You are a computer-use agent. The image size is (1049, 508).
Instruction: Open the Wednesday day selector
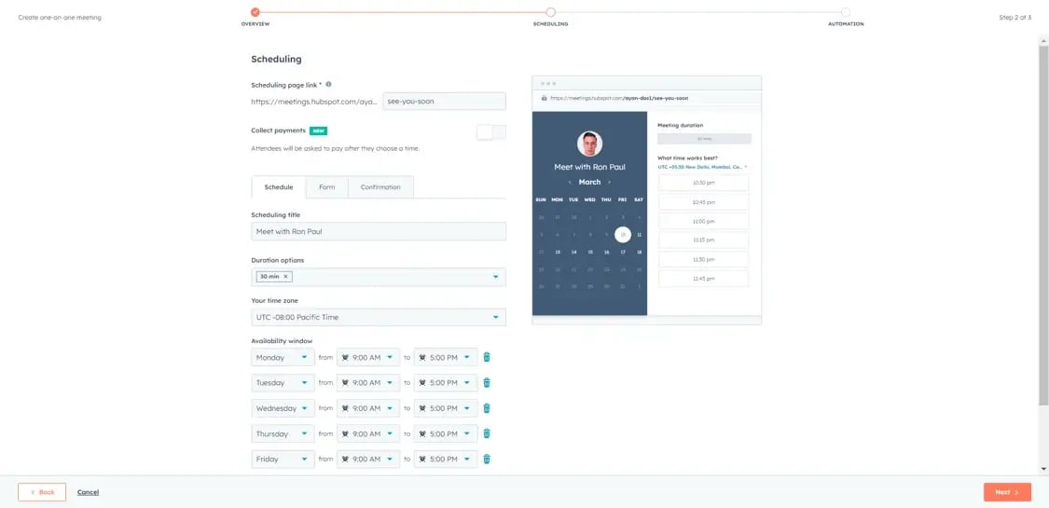tap(283, 408)
